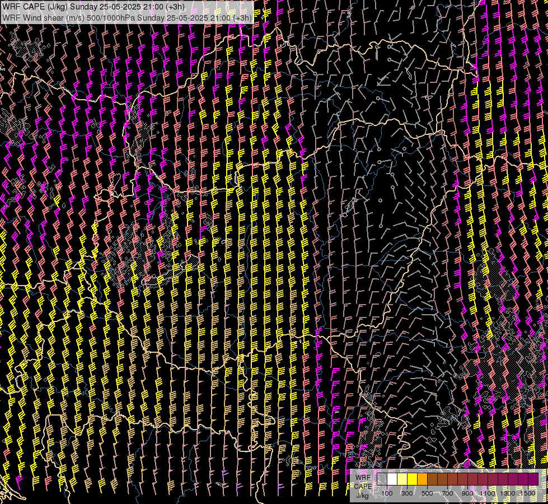Image resolution: width=548 pixels, height=504 pixels.
Task: Select the pale yellow CAPE legend swatch
Action: pyautogui.click(x=402, y=479)
